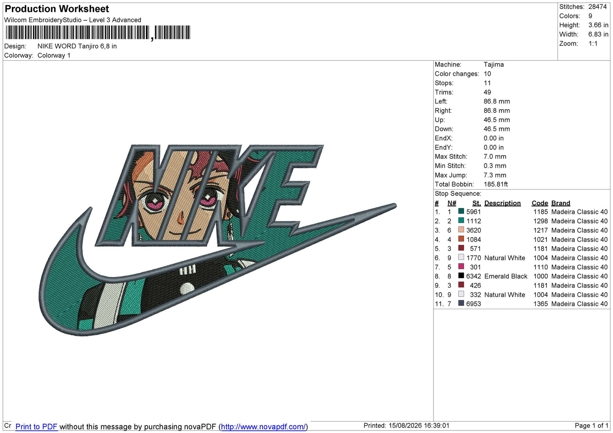Select the Stops label
The image size is (613, 433).
[444, 83]
